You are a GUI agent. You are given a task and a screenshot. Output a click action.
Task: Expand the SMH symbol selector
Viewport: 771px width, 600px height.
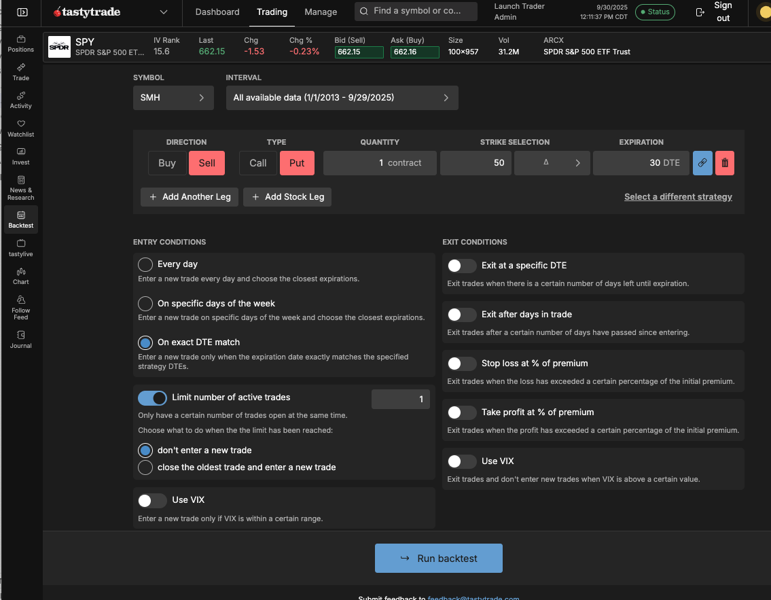tap(173, 98)
